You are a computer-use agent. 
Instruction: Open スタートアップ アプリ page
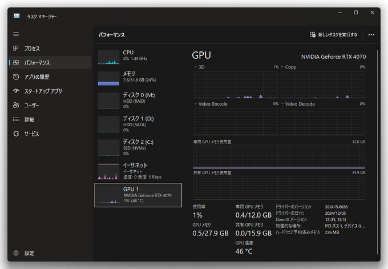pos(50,91)
